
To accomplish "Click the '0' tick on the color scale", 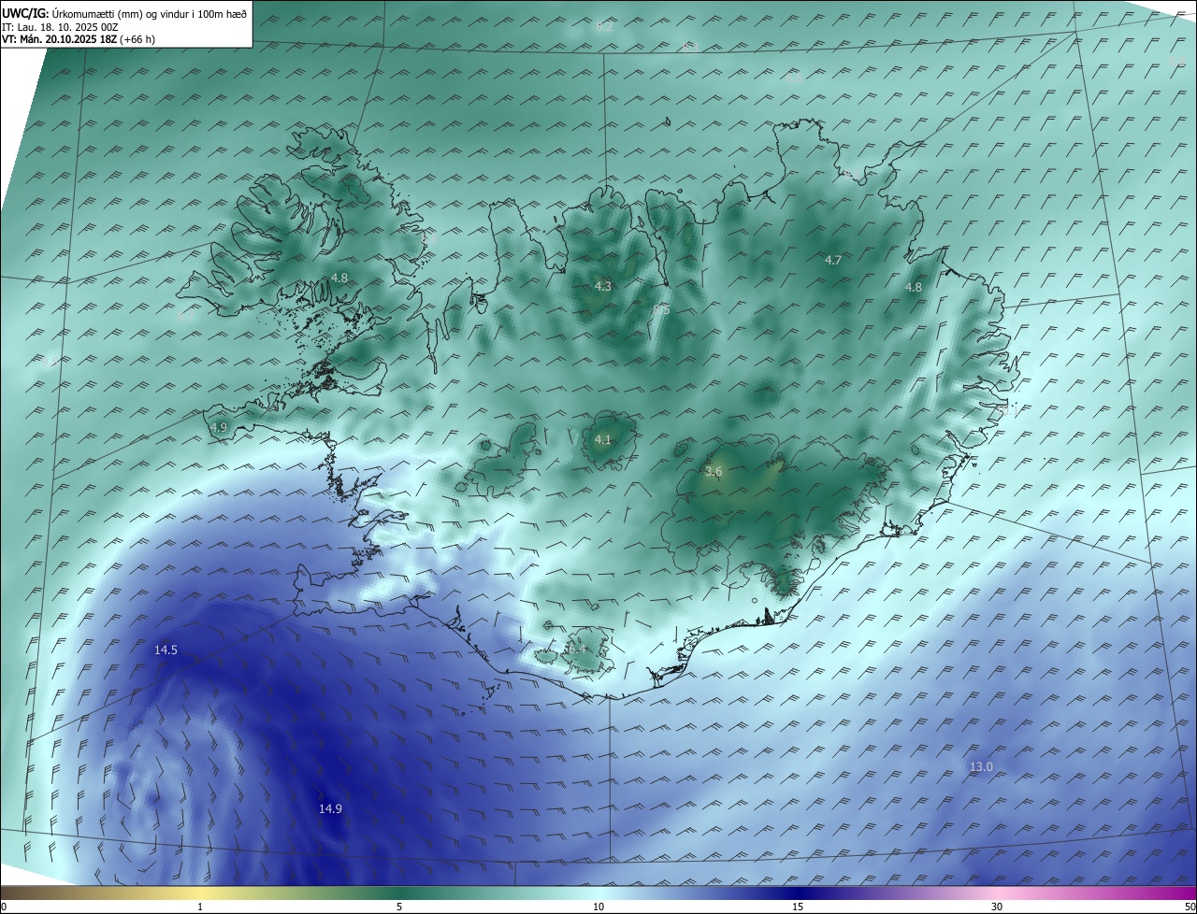I will coord(4,907).
